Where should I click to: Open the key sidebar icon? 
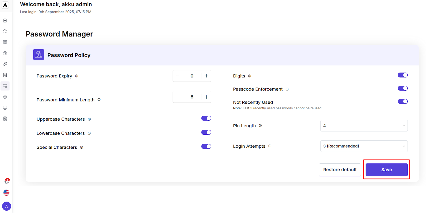pyautogui.click(x=5, y=64)
